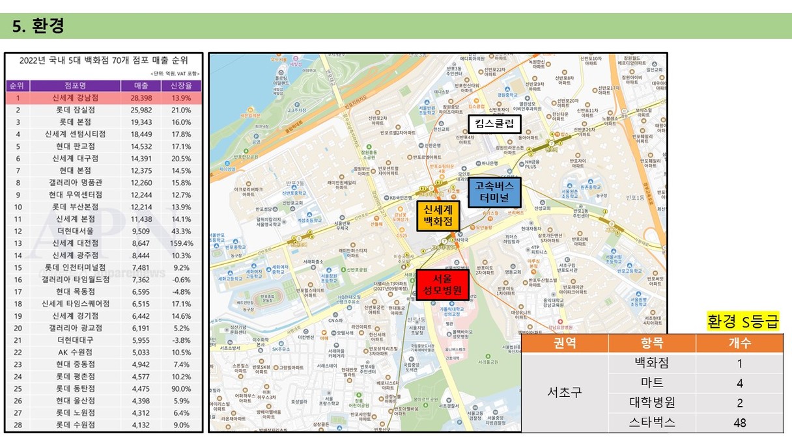Select the "서초구" region cell

[x=565, y=392]
